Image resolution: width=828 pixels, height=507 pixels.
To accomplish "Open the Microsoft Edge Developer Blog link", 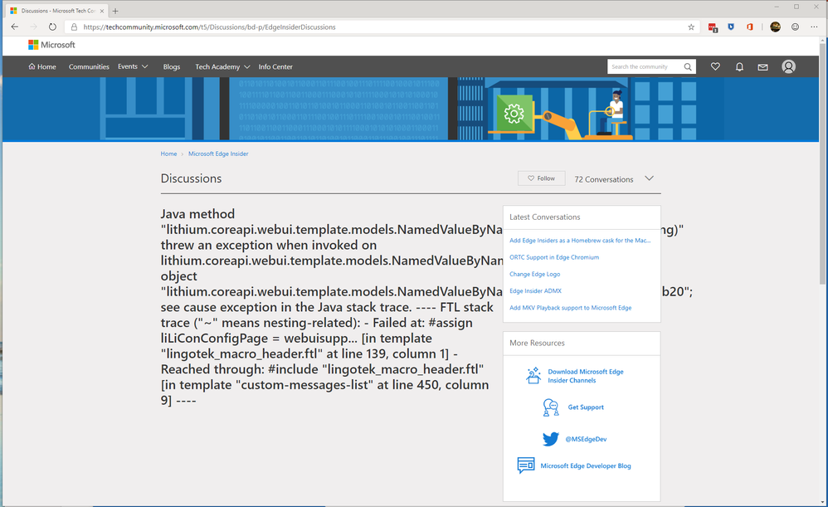I will click(586, 466).
